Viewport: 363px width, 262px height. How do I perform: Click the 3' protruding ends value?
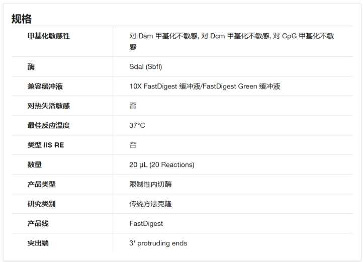[158, 243]
